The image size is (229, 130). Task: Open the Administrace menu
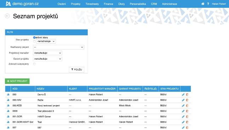tap(170, 4)
